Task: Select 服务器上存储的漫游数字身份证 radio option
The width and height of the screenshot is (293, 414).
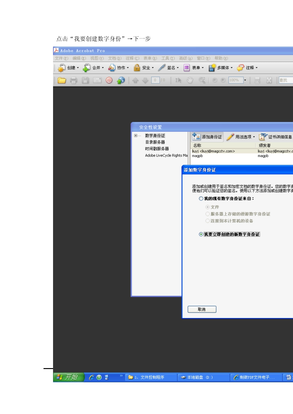Action: pos(208,214)
